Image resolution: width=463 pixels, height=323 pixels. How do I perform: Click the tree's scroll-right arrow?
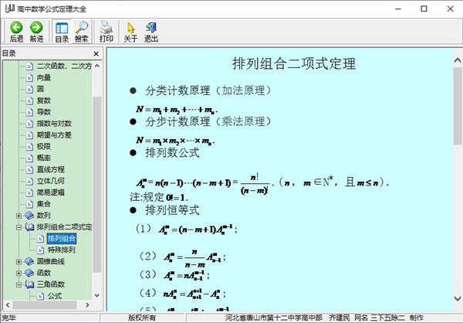(87, 305)
